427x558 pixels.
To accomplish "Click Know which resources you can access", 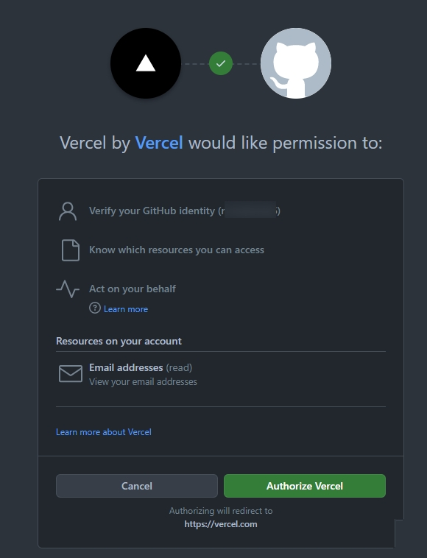I will coord(177,250).
